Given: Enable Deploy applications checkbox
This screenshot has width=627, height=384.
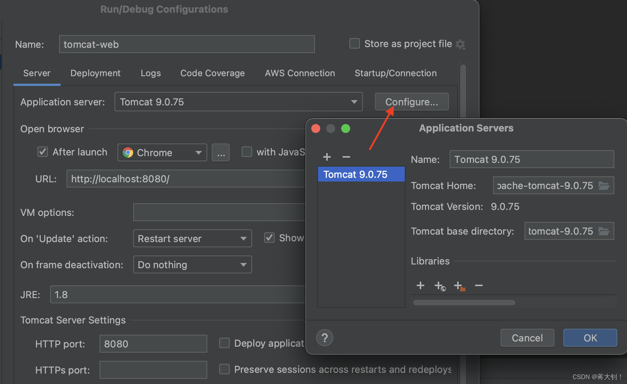Looking at the screenshot, I should pos(224,343).
